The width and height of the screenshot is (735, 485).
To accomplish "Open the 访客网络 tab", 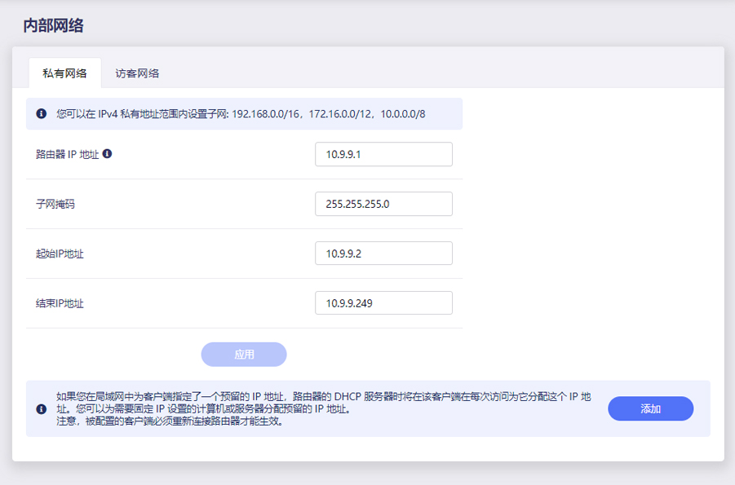I will (x=137, y=73).
